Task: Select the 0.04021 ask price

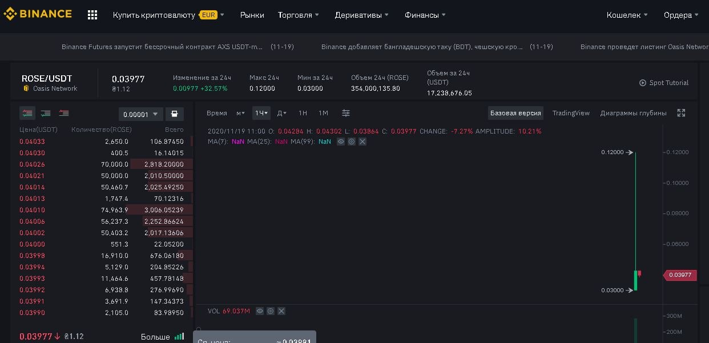Action: click(32, 176)
